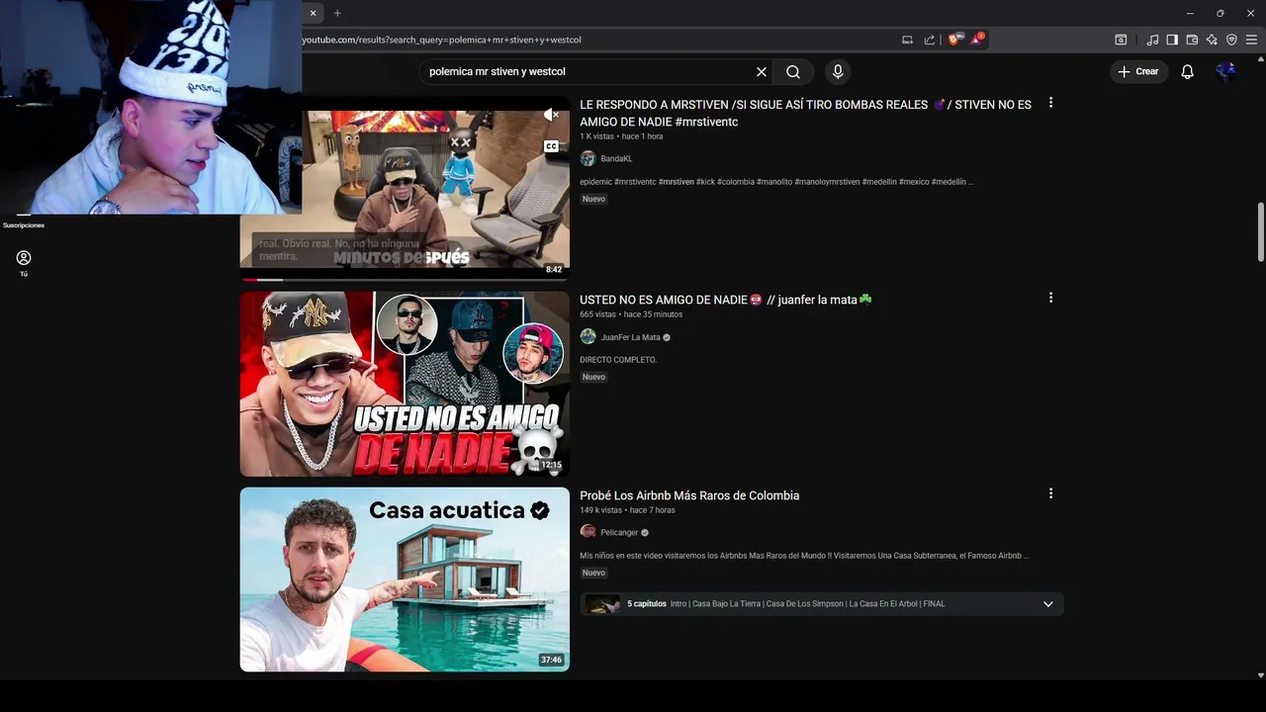Start voice search with the microphone
This screenshot has width=1266, height=712.
[x=838, y=71]
